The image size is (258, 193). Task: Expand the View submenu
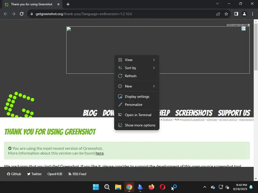click(x=137, y=60)
